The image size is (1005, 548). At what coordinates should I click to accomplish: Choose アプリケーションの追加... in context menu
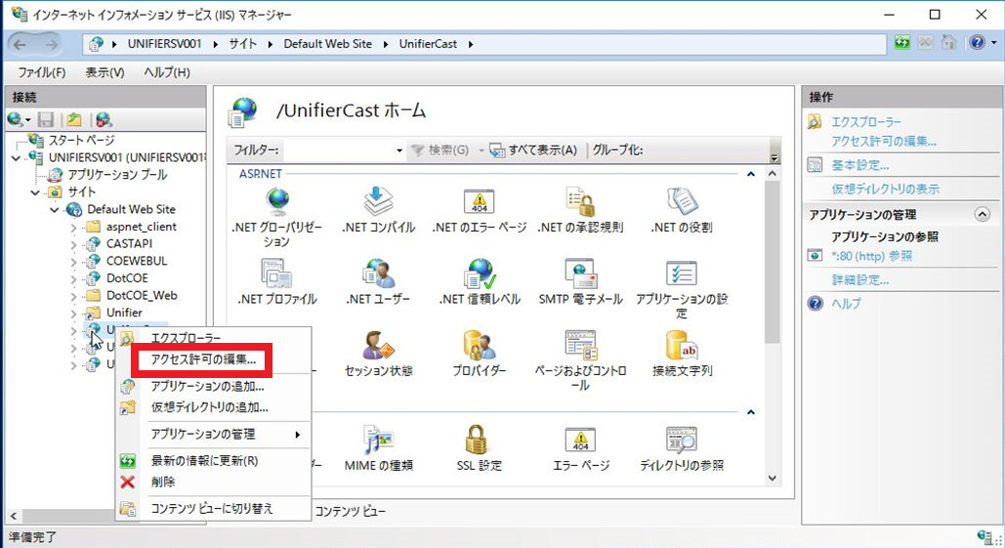[207, 386]
